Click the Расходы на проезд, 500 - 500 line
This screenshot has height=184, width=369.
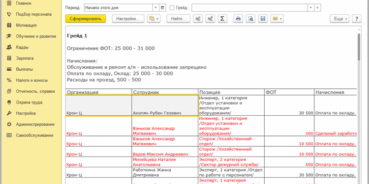click(104, 80)
